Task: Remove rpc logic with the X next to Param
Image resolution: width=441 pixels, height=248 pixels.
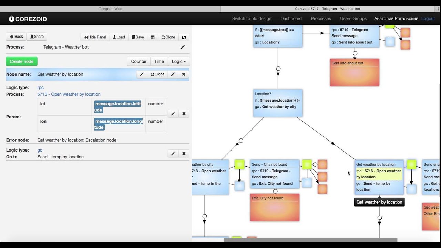Action: click(x=184, y=113)
